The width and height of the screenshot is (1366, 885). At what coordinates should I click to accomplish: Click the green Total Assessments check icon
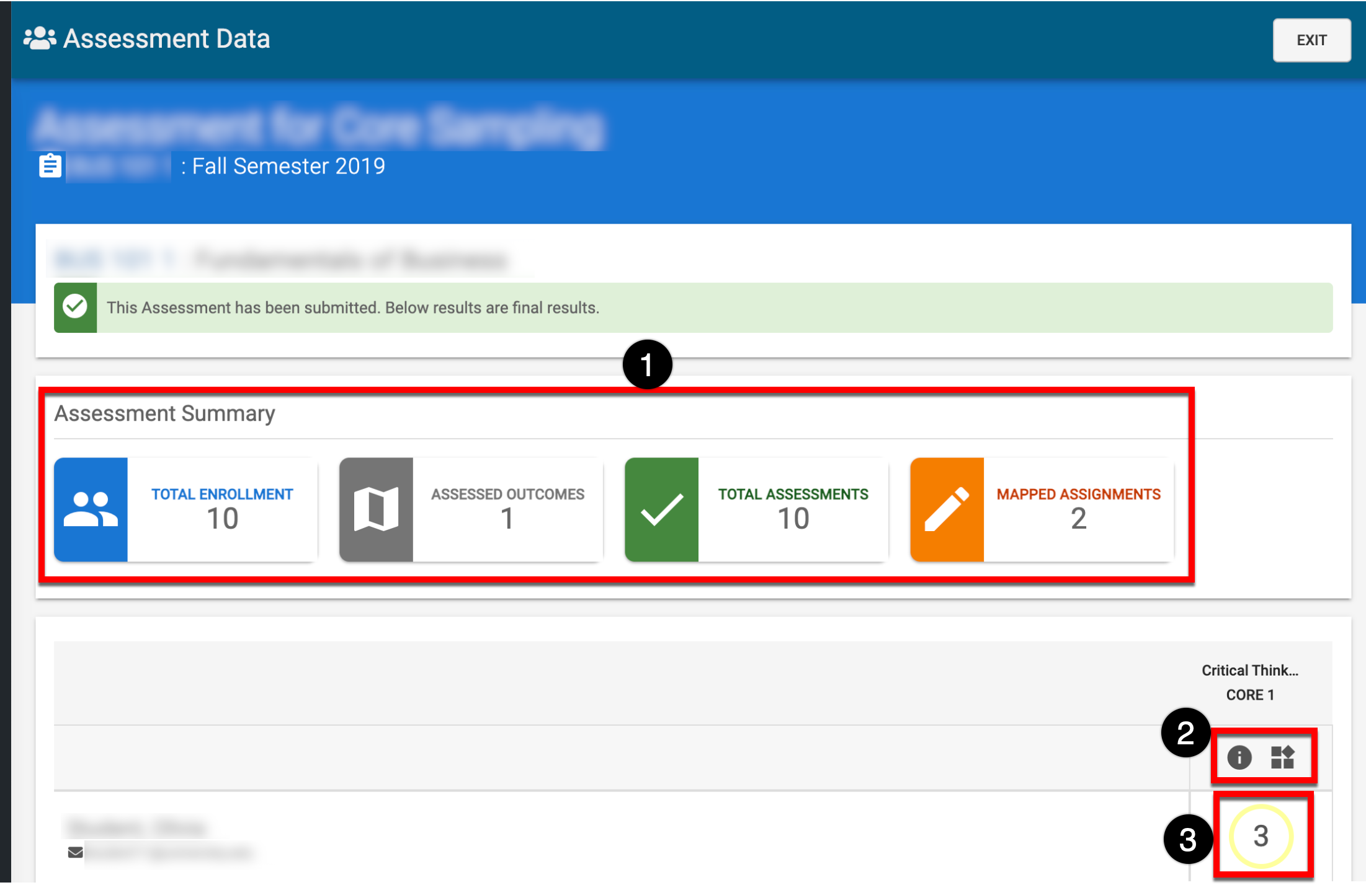coord(661,509)
